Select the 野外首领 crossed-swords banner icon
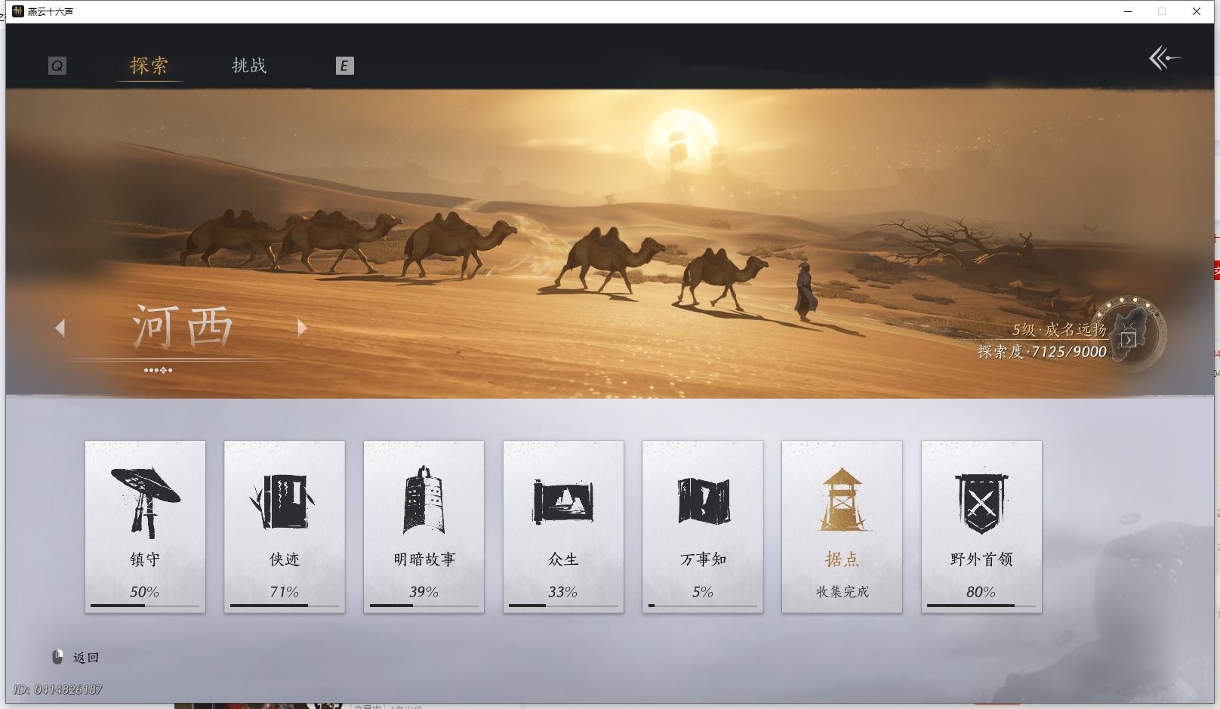1220x709 pixels. (x=981, y=498)
